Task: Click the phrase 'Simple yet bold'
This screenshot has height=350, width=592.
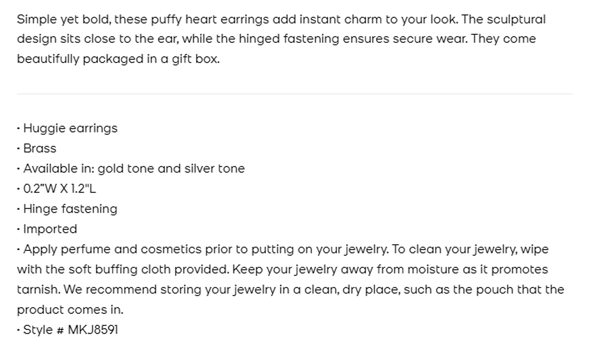Action: [x=63, y=20]
